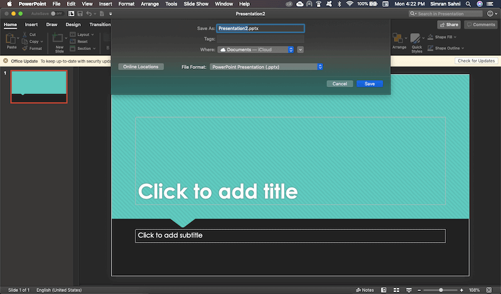Open the Arrange shapes icon

398,38
